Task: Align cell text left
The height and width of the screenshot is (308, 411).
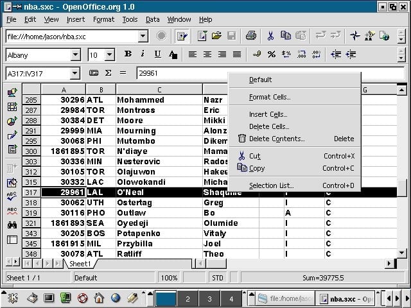Action: coord(193,55)
